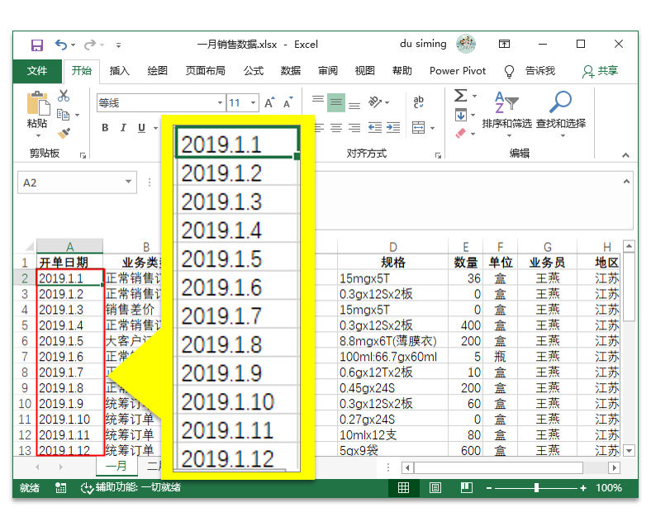Open text orientation options

click(378, 102)
